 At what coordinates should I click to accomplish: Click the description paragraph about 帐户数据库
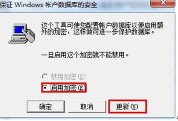(x=102, y=28)
